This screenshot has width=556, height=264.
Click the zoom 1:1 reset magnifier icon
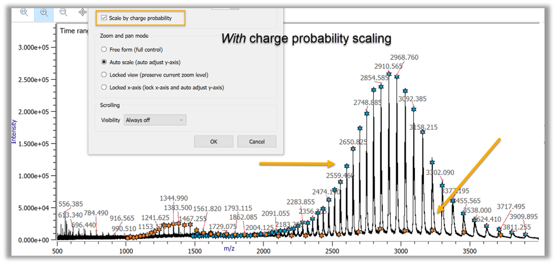tap(24, 12)
